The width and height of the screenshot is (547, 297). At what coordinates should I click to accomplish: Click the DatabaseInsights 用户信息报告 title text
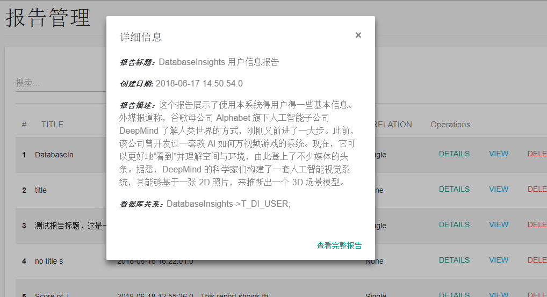[x=219, y=62]
